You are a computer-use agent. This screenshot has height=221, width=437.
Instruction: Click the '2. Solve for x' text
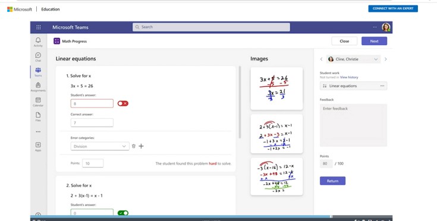79,185
